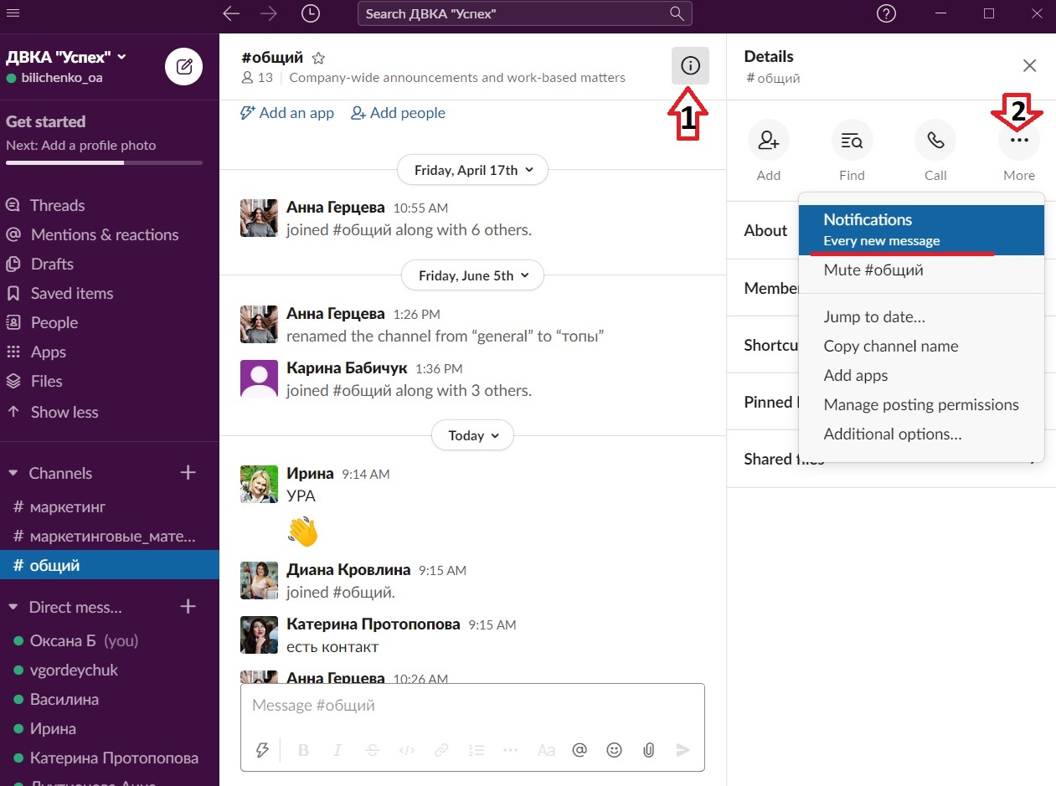Screen dimensions: 1056x786
Task: Collapse the Channels section
Action: tap(13, 473)
